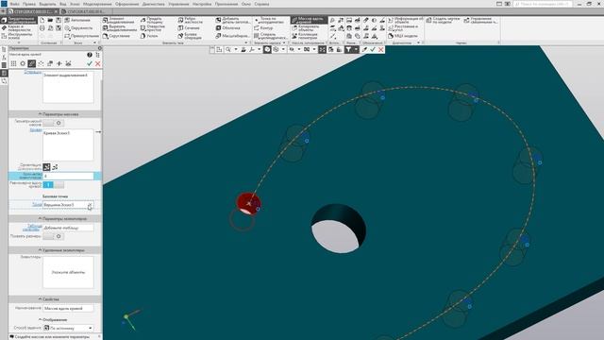Viewport: 604px width, 340px height.
Task: Select the second orientation option button
Action: [x=55, y=167]
